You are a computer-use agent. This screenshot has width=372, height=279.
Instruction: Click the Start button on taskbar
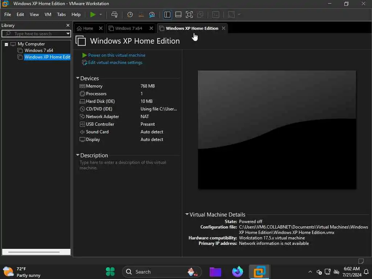110,272
